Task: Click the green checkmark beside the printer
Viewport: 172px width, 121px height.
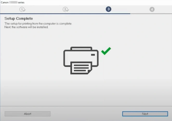Action: [106, 51]
